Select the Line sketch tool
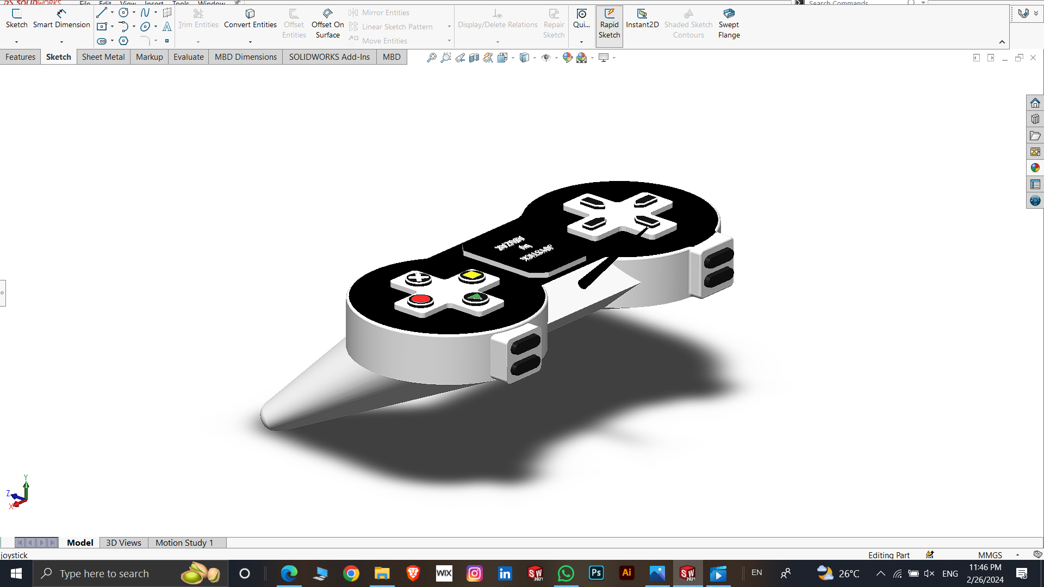 pos(101,12)
